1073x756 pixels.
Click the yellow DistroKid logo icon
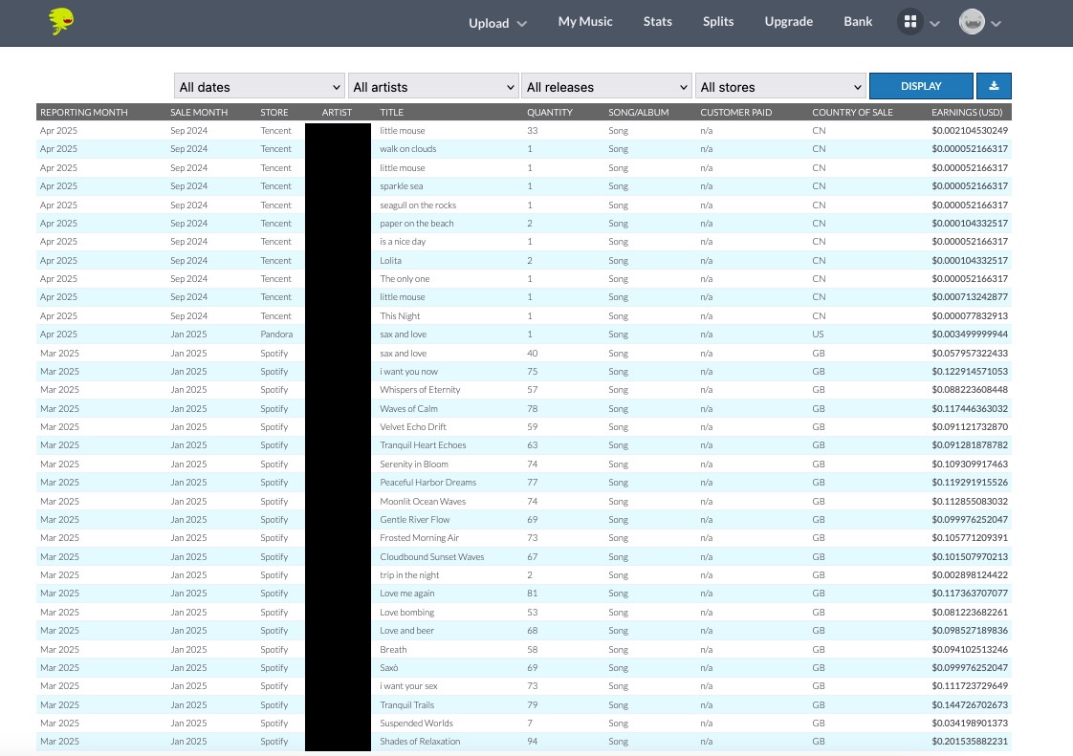coord(61,21)
